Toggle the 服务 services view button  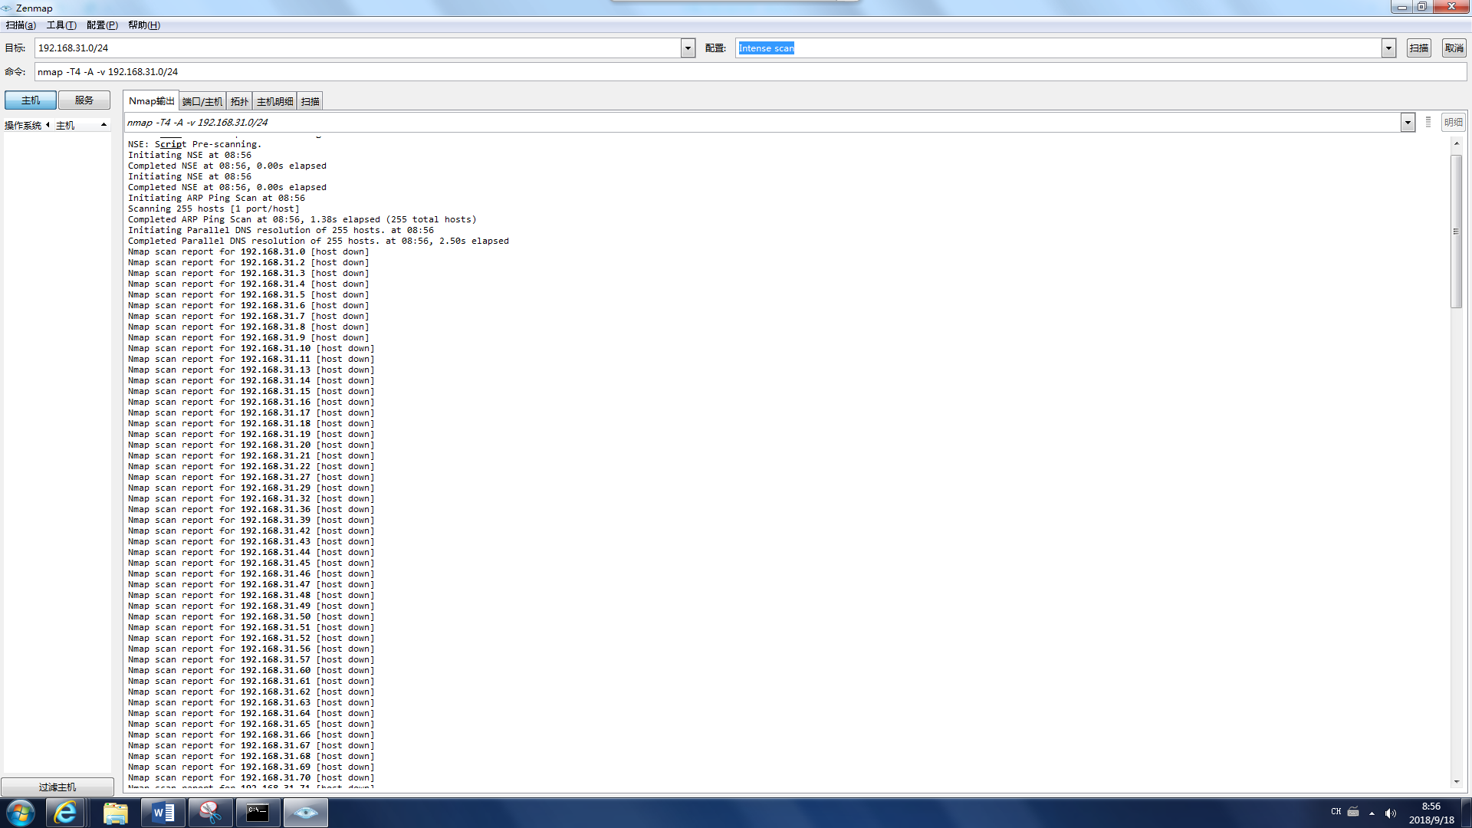point(84,100)
